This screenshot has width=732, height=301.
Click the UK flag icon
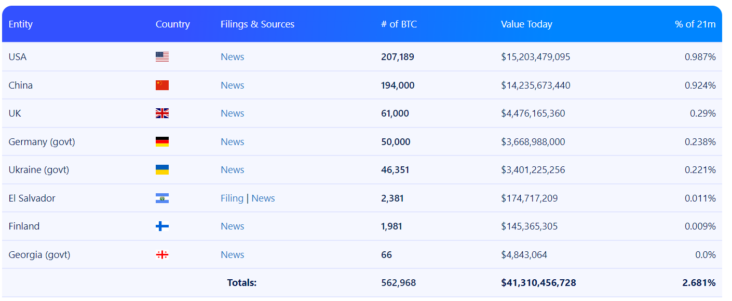click(x=162, y=113)
